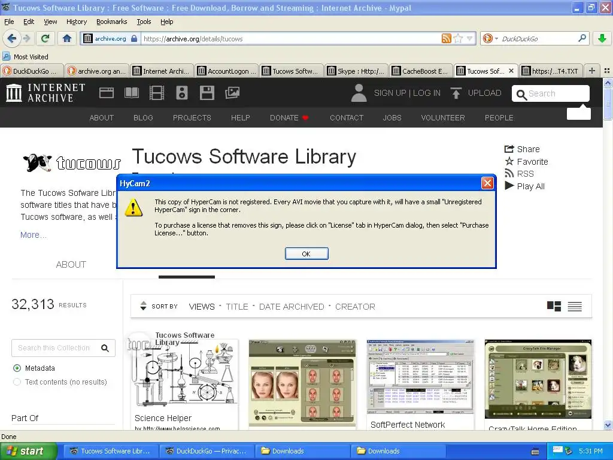Click the list all tabs grid icon
Image resolution: width=613 pixels, height=460 pixels.
[x=607, y=71]
